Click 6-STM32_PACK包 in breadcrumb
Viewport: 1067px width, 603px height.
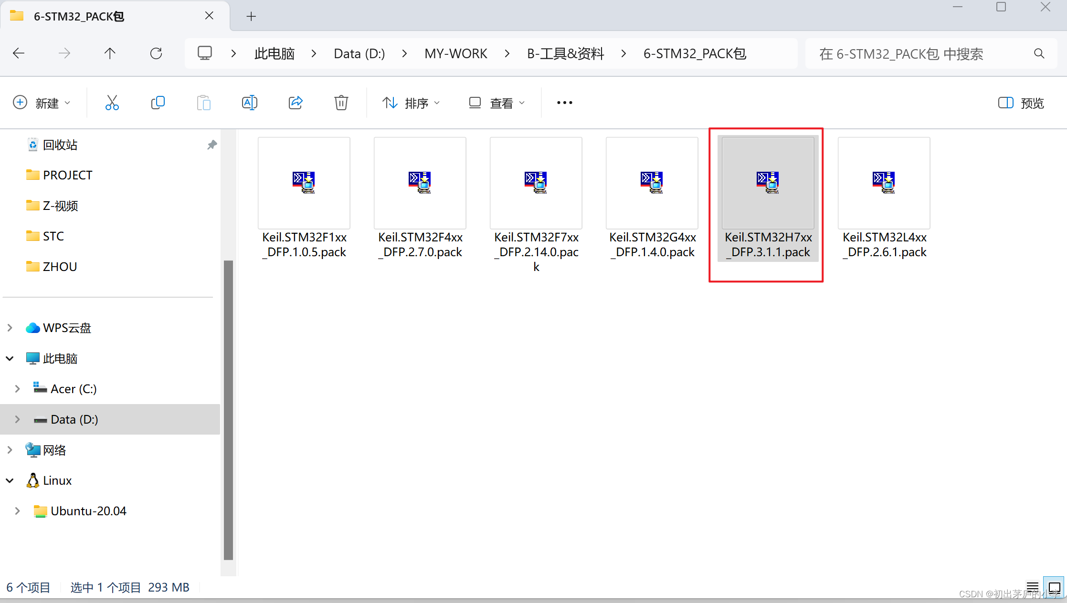click(x=695, y=53)
